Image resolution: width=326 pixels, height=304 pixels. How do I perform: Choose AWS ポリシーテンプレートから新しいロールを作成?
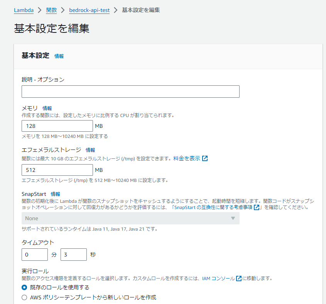click(x=24, y=297)
